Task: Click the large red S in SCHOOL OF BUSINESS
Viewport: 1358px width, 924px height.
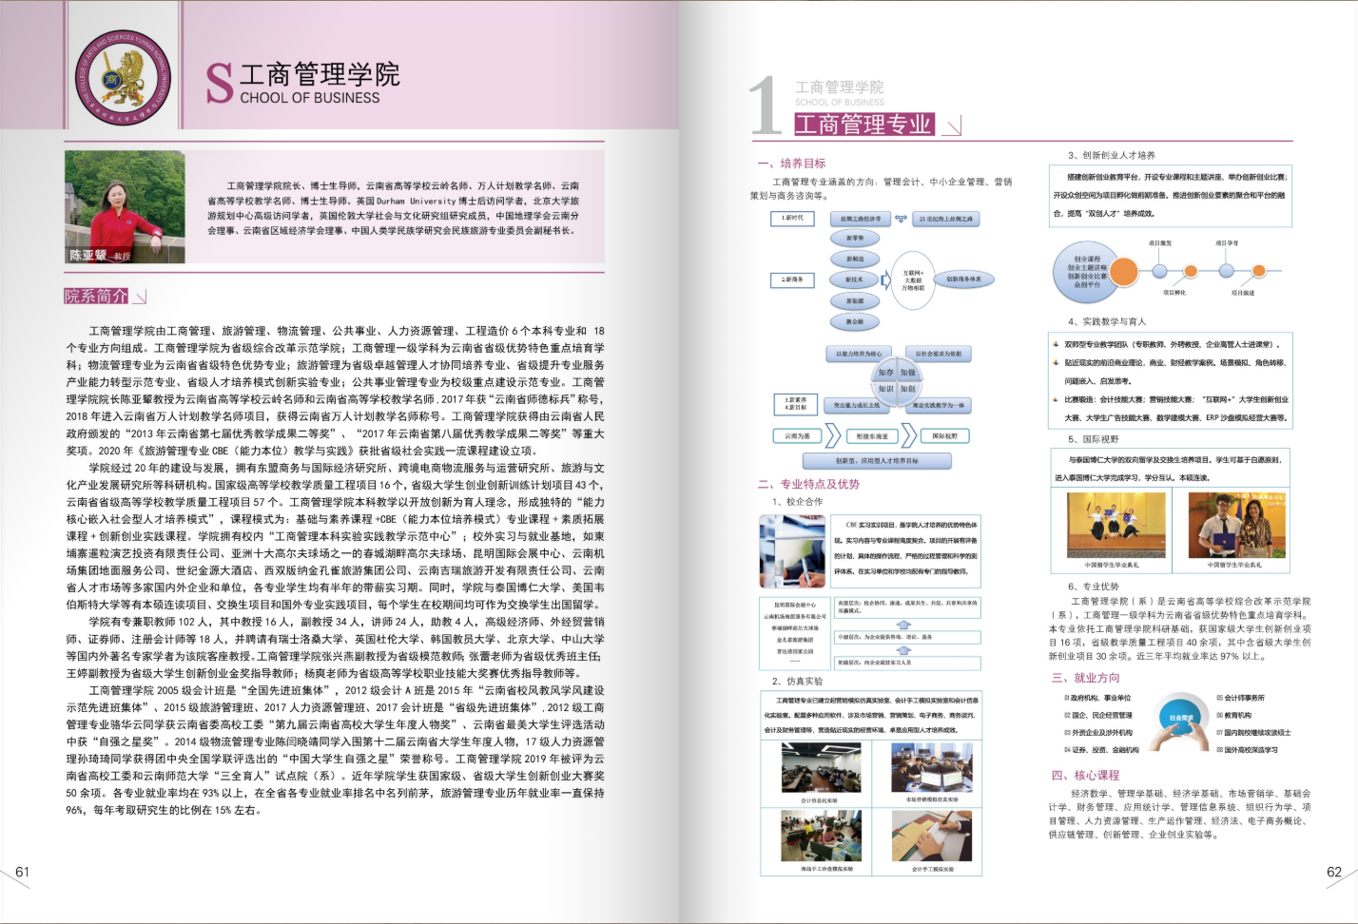Action: (x=220, y=84)
